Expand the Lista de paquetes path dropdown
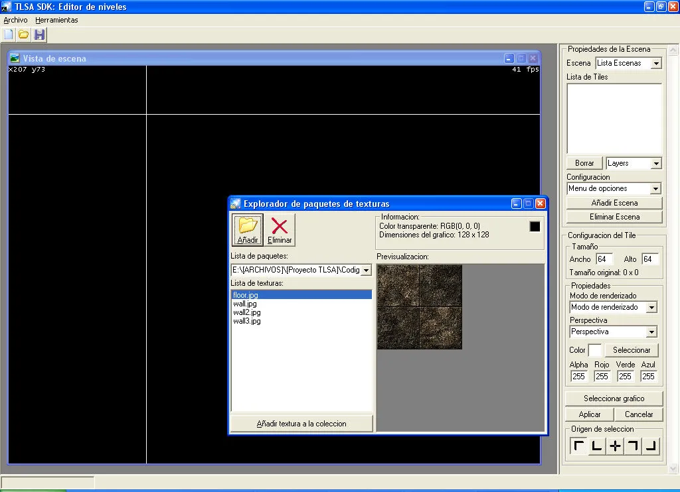Viewport: 680px width, 492px height. point(366,271)
